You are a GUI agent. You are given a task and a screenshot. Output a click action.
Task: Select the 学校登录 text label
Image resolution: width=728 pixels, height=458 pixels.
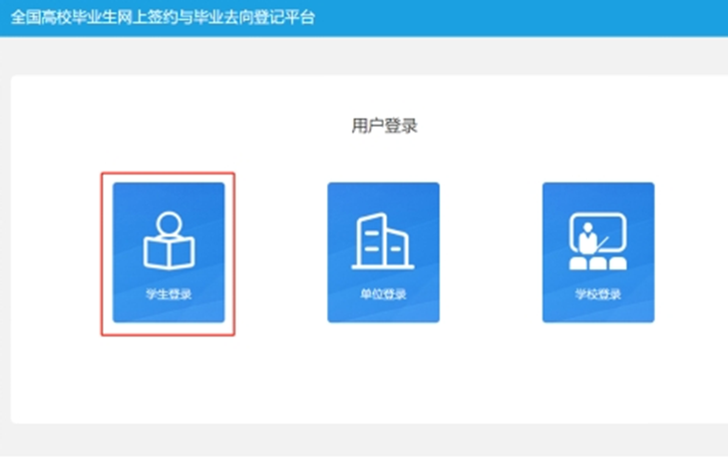pyautogui.click(x=597, y=294)
